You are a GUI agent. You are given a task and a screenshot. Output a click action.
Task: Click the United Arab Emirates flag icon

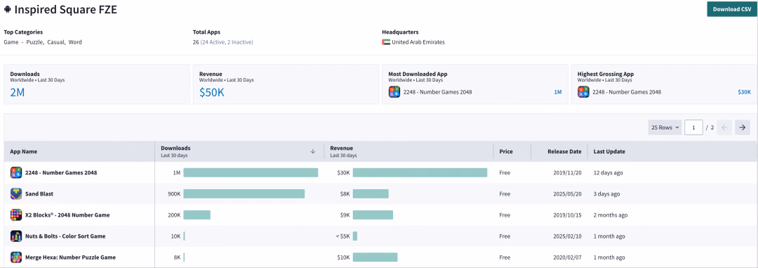[x=385, y=42]
